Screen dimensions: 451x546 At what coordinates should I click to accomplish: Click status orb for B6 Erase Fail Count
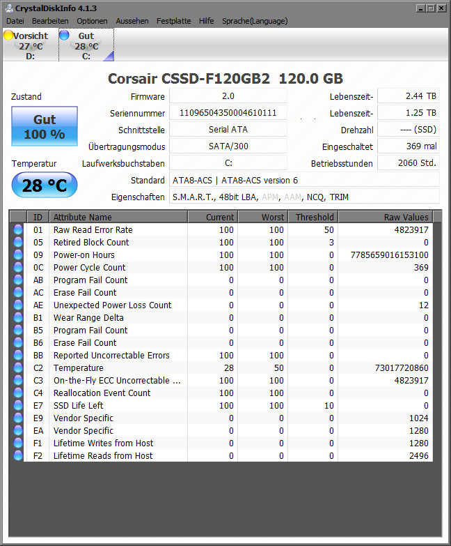coord(18,342)
